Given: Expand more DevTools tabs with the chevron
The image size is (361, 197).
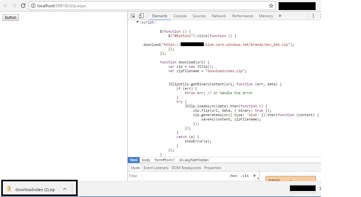Looking at the screenshot, I should pyautogui.click(x=280, y=16).
